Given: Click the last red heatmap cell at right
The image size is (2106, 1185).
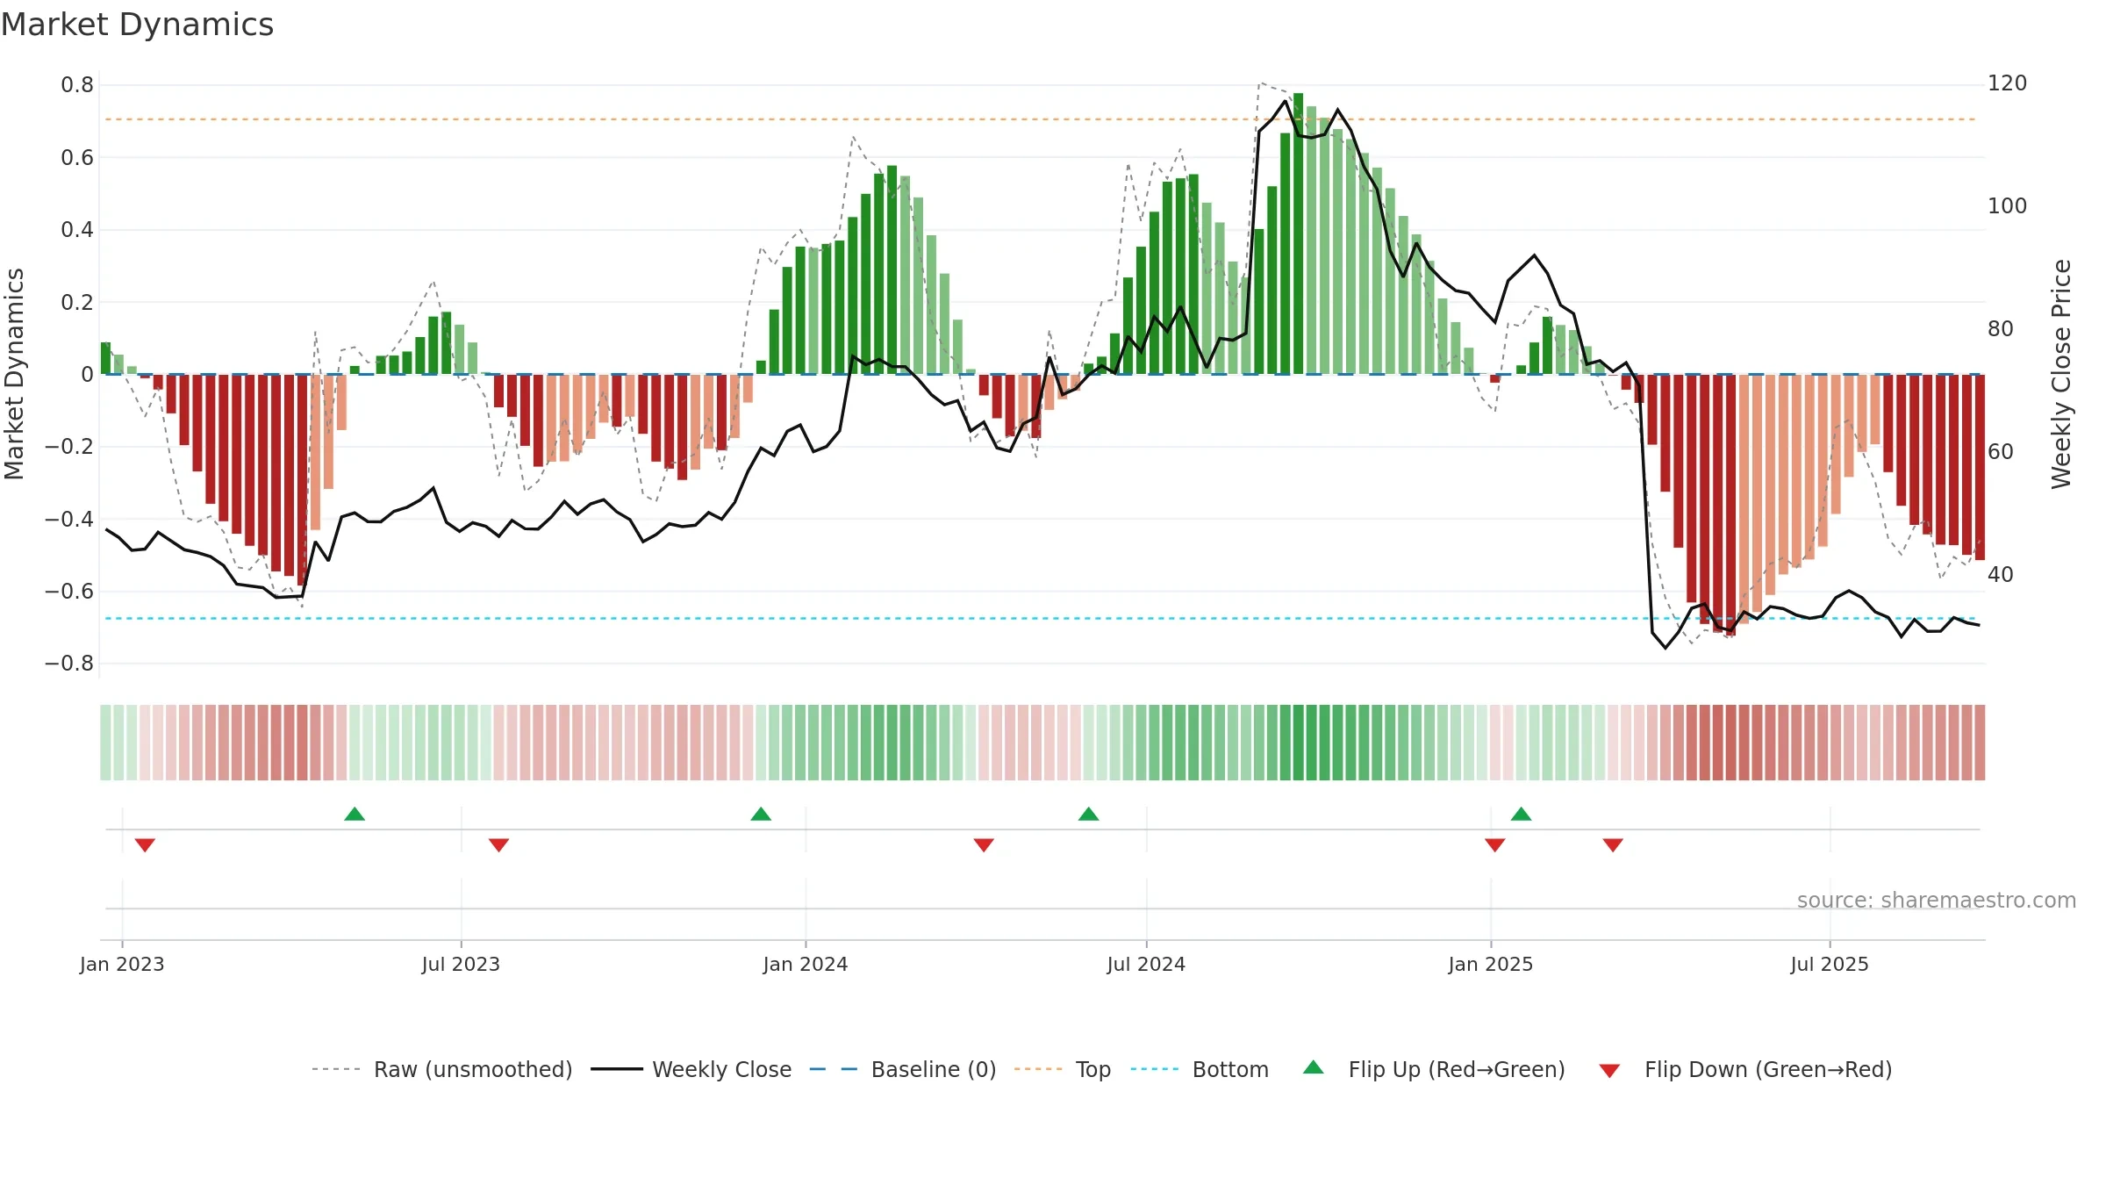Looking at the screenshot, I should 1980,743.
